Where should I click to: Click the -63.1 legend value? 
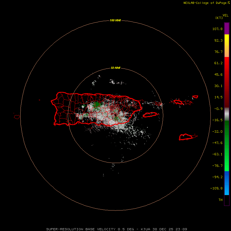(217, 154)
